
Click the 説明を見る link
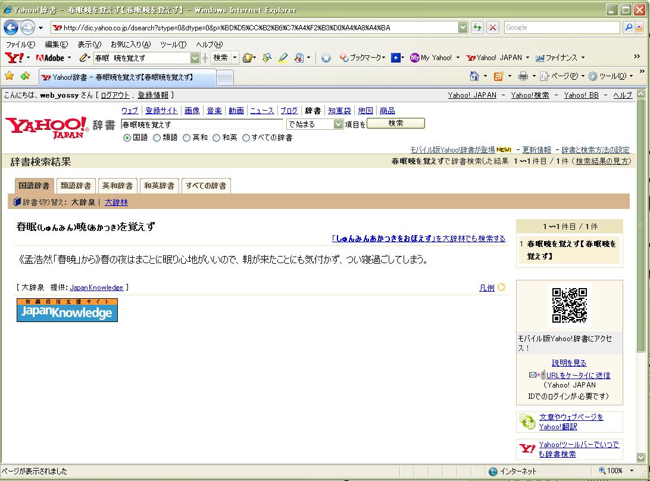(569, 363)
